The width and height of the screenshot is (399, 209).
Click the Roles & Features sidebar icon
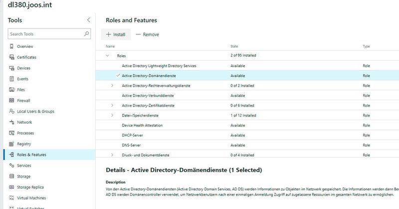11,155
